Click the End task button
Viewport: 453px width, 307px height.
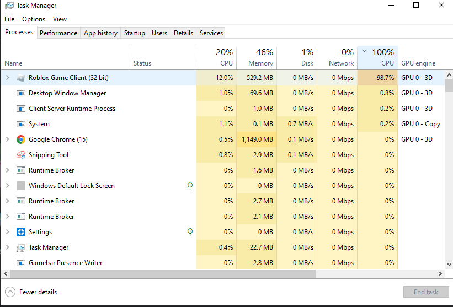426,292
